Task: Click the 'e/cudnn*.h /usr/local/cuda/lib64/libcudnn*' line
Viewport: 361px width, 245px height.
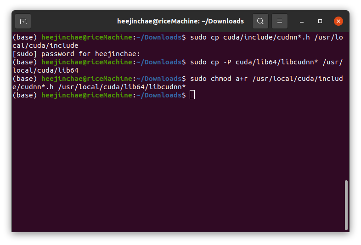Action: 99,87
